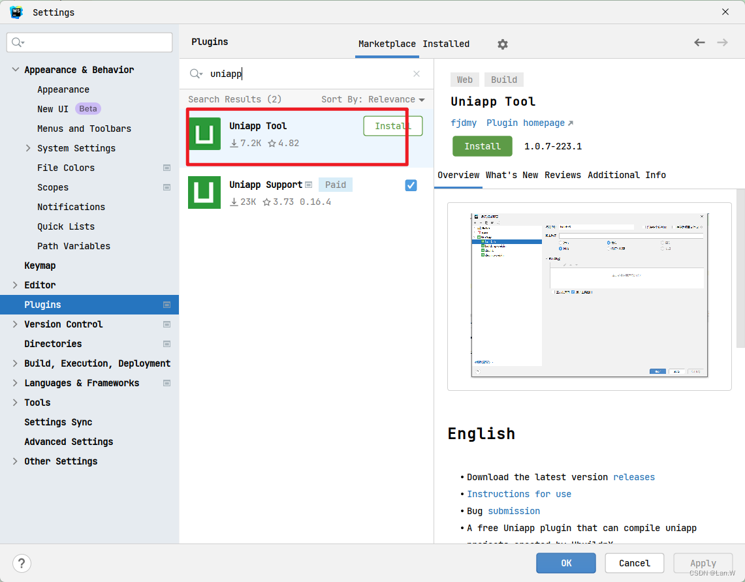Open the Plugin homepage link
Screen dimensions: 745x582
[530, 123]
